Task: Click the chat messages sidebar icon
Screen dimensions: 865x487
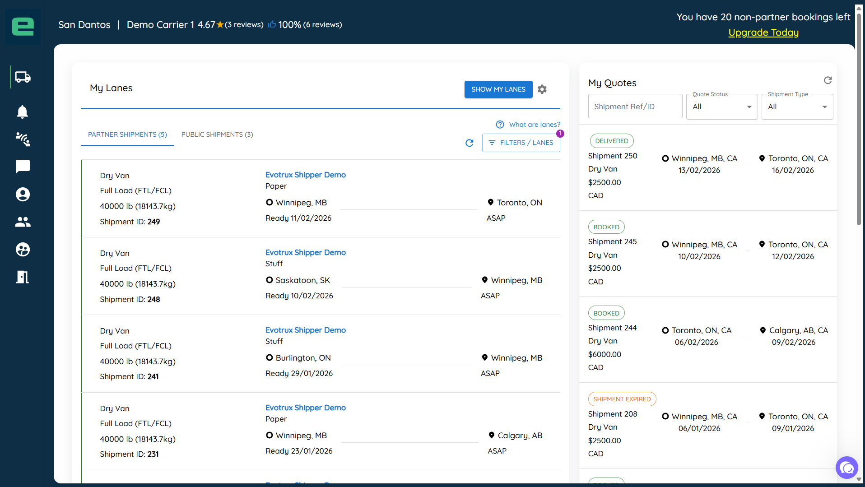Action: point(23,167)
